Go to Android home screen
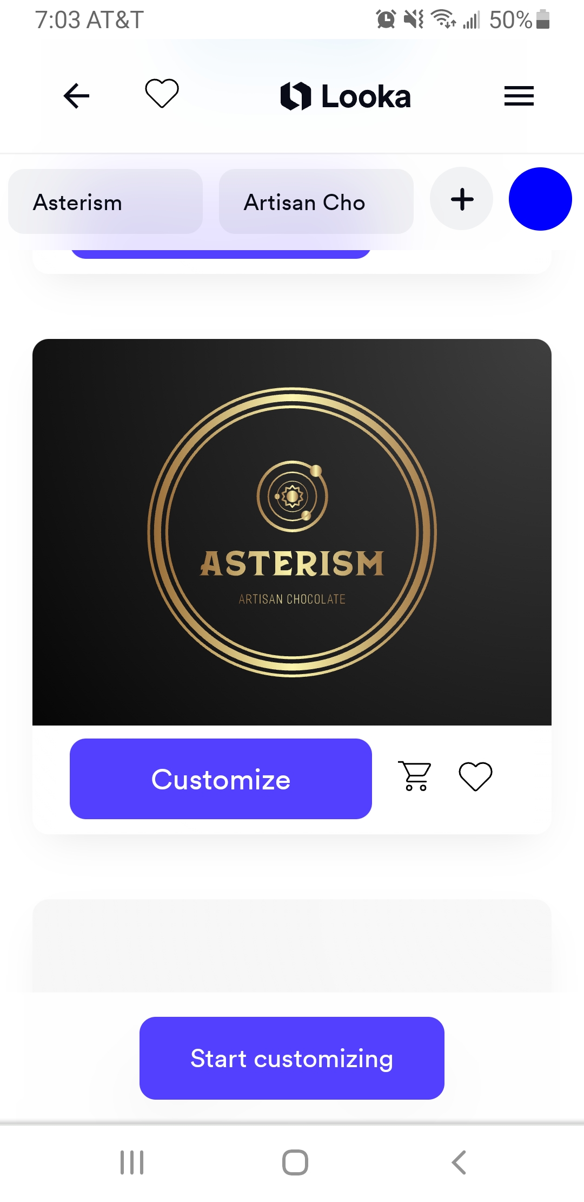584x1202 pixels. [x=295, y=1162]
